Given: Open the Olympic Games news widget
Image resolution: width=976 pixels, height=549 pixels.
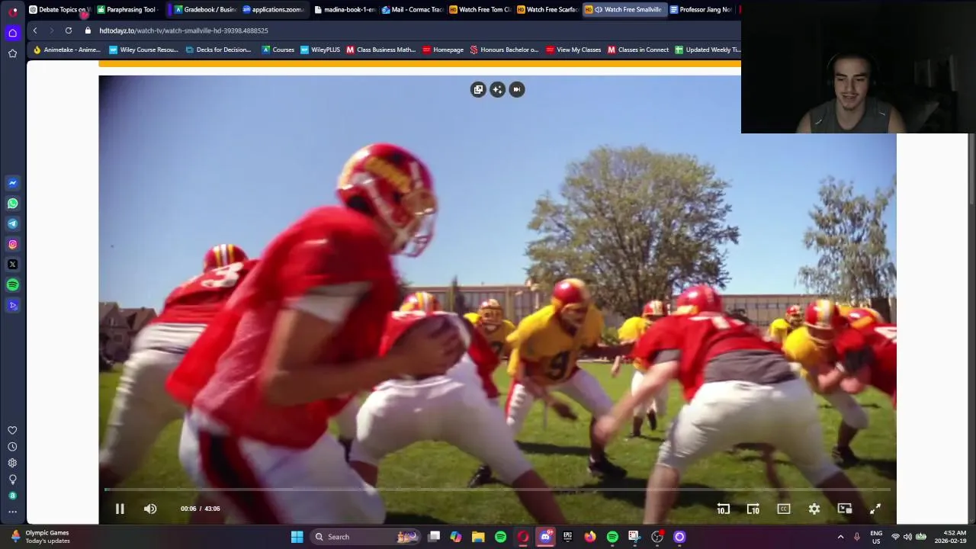Looking at the screenshot, I should pyautogui.click(x=40, y=537).
